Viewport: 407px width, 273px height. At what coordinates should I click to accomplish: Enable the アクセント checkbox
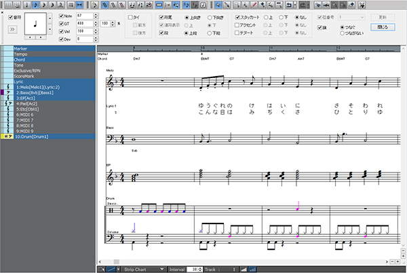[237, 25]
